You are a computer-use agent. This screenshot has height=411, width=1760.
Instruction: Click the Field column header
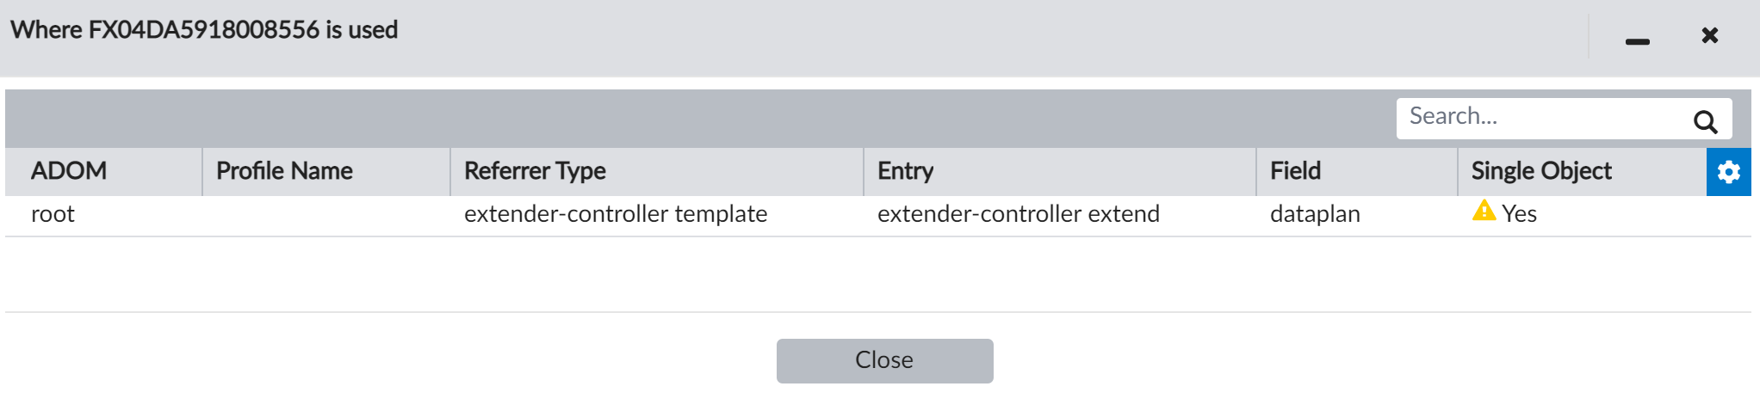[x=1295, y=171]
